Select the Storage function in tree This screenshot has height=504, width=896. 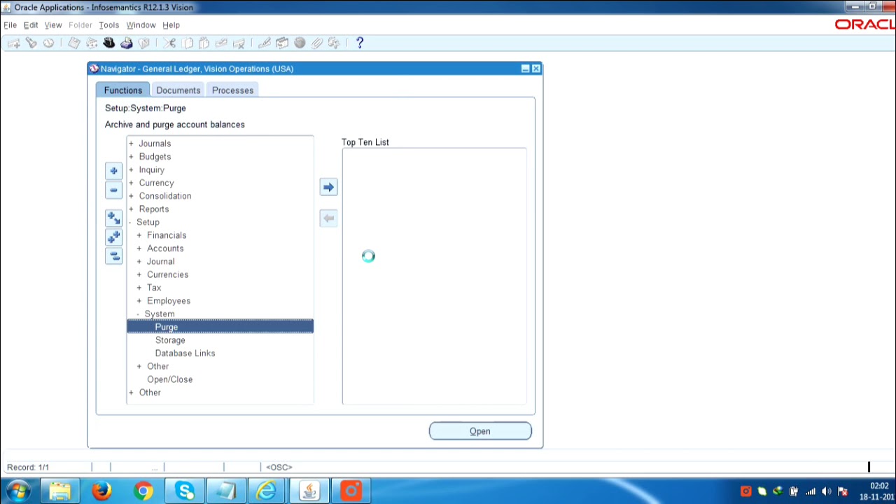pyautogui.click(x=170, y=340)
